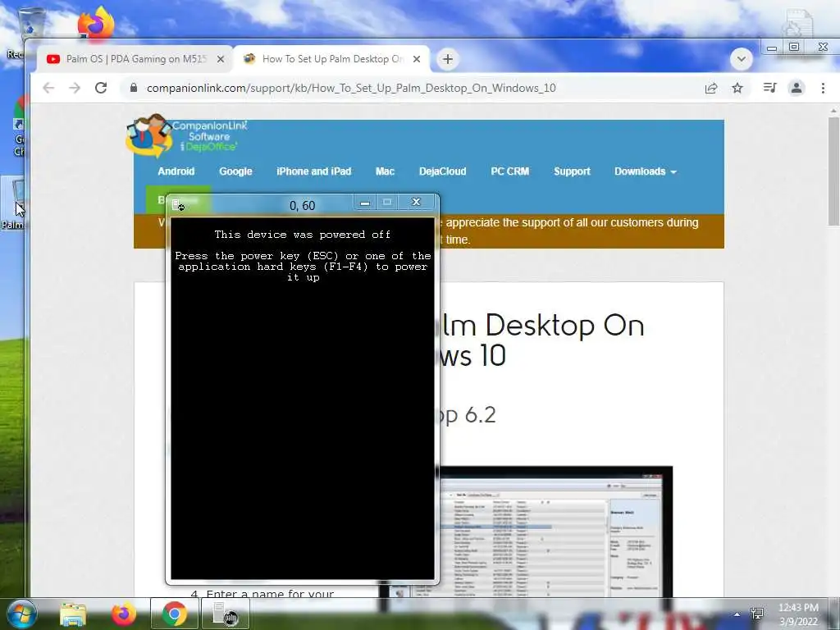
Task: Expand the Downloads dropdown
Action: click(646, 171)
